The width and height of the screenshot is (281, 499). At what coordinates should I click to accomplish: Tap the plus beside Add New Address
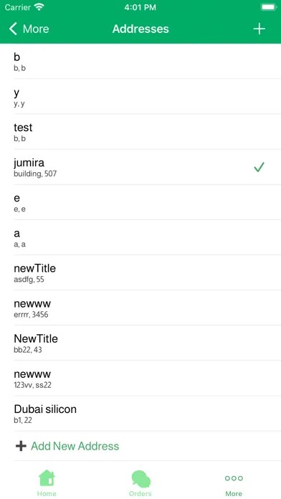(x=21, y=446)
